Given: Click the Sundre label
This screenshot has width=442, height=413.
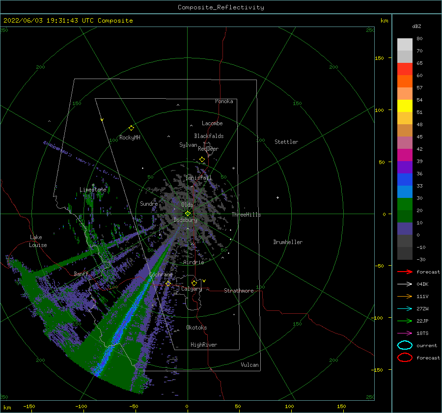Looking at the screenshot, I should pos(149,203).
